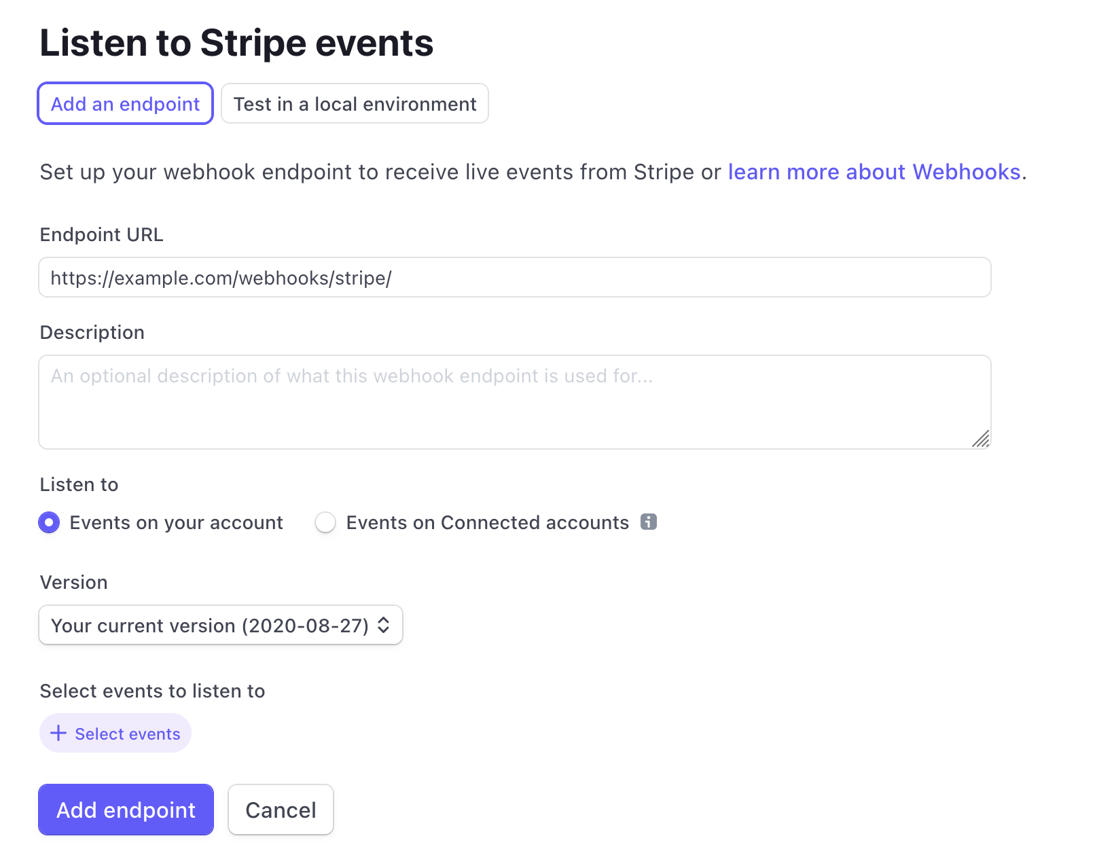Viewport: 1095px width, 868px height.
Task: Click the Add endpoint button
Action: 126,810
